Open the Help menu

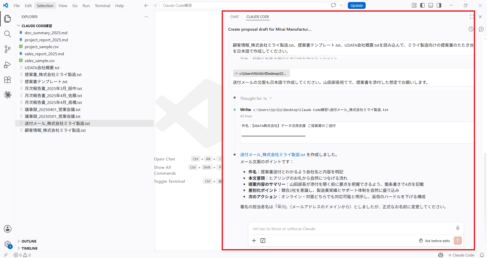tap(119, 6)
